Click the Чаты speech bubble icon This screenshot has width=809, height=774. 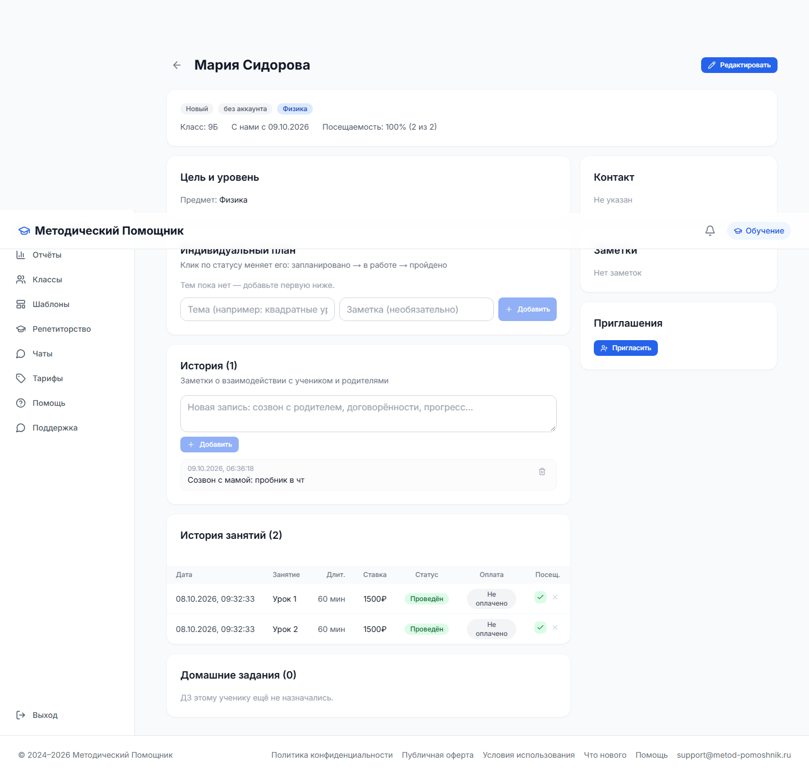pos(21,354)
